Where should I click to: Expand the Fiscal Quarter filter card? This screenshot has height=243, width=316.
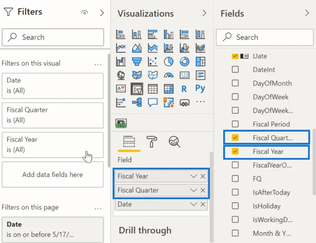53,115
